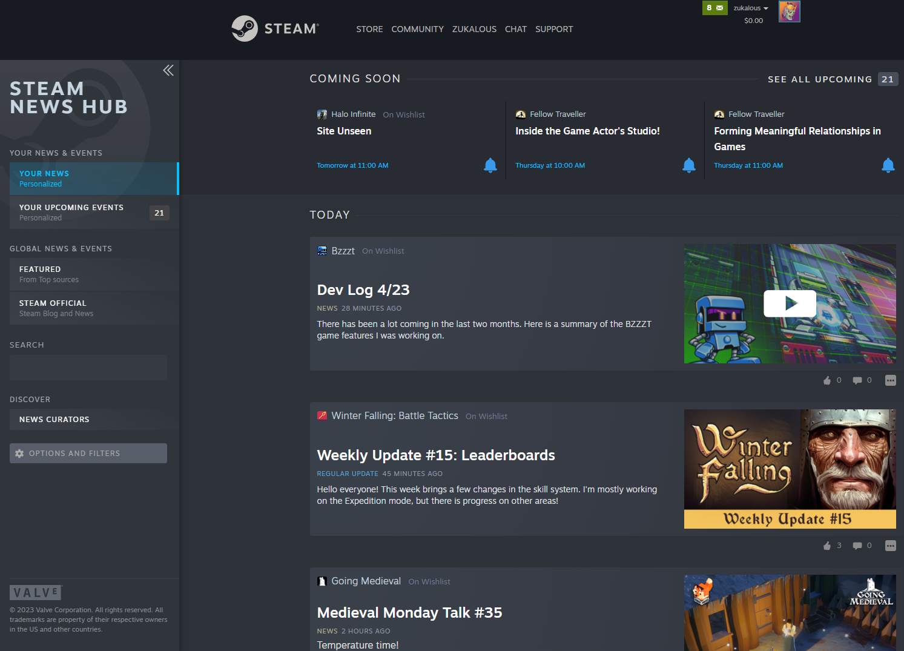This screenshot has width=904, height=651.
Task: Toggle the reminder bell for Inside the Game Actor's Studio
Action: coord(688,165)
